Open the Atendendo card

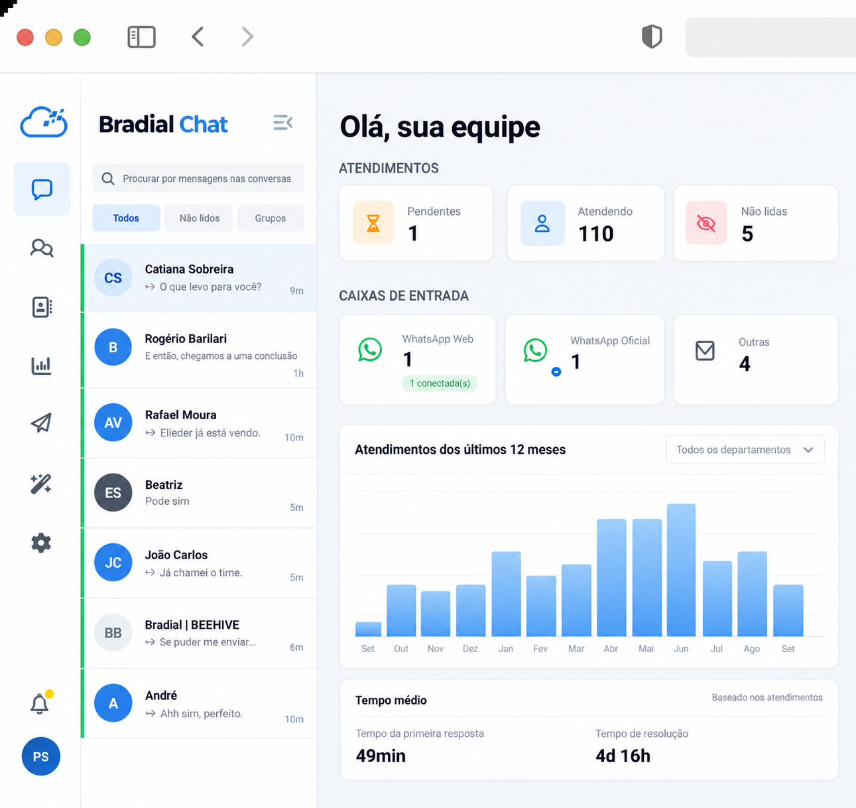(x=585, y=223)
